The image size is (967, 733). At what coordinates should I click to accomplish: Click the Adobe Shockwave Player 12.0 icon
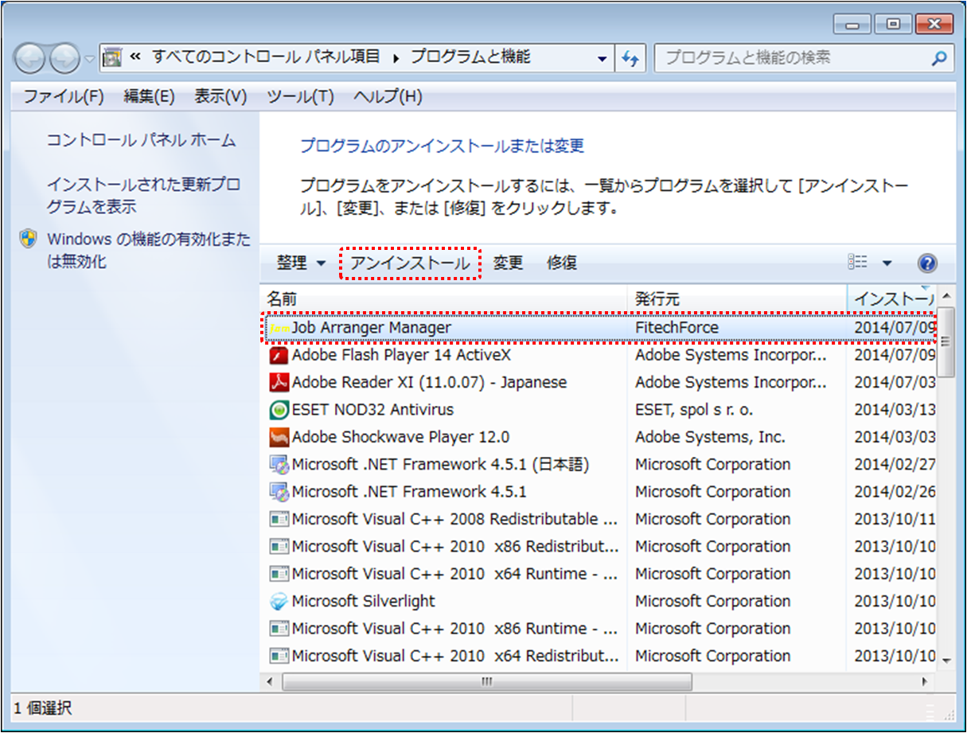[x=279, y=437]
